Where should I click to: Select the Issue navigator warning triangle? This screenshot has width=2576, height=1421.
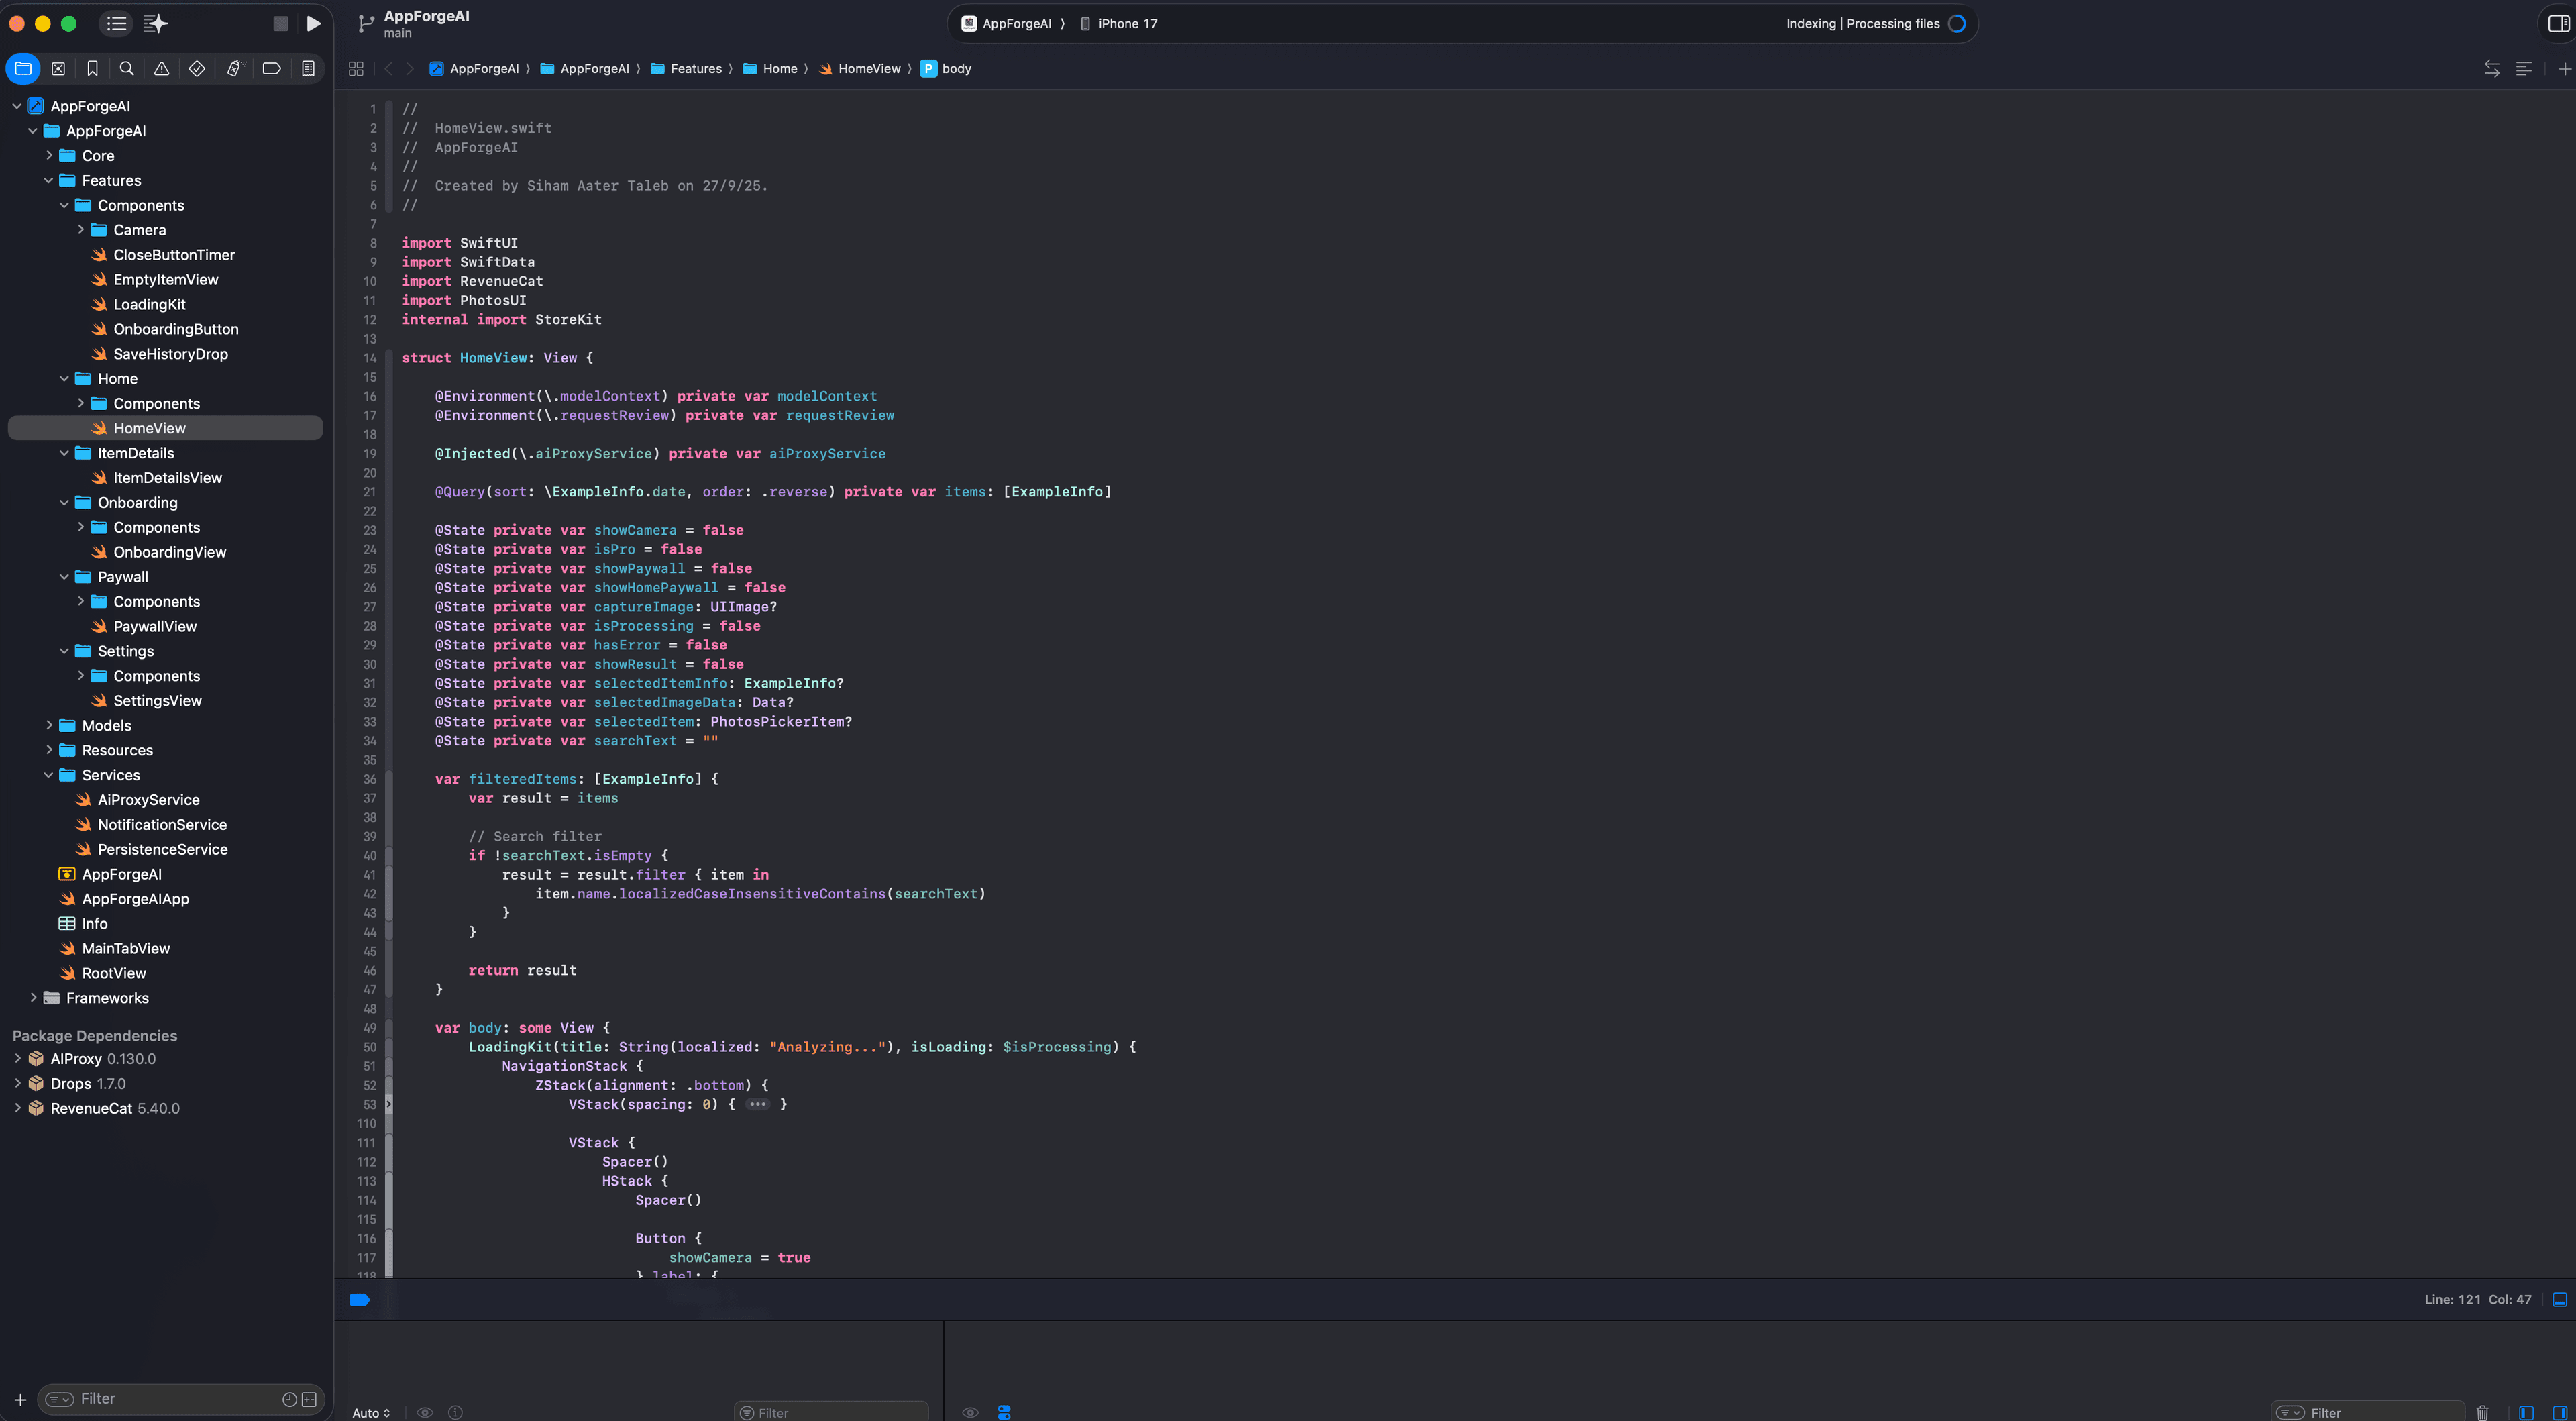(x=161, y=68)
